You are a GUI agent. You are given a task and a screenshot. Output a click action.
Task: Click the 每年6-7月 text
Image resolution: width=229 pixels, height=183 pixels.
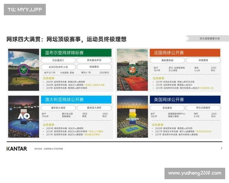(x=86, y=72)
